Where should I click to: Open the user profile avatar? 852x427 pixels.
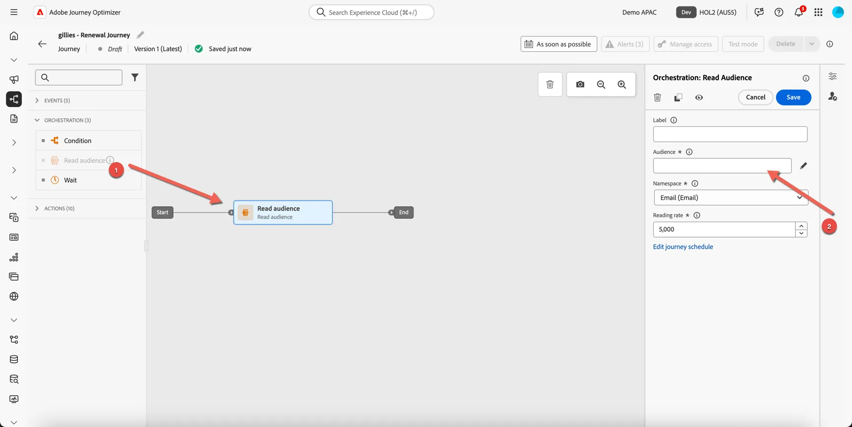pos(838,12)
